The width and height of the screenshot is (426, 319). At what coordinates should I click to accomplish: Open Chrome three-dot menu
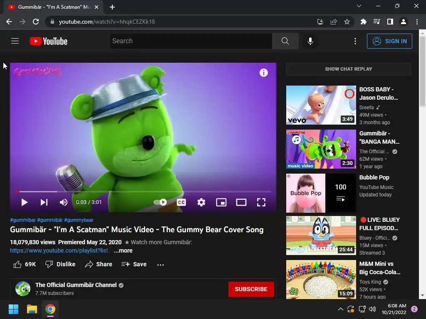[x=417, y=22]
